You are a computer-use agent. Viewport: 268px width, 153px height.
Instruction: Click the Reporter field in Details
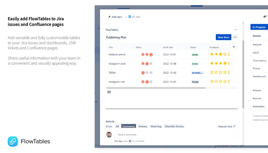click(x=257, y=98)
